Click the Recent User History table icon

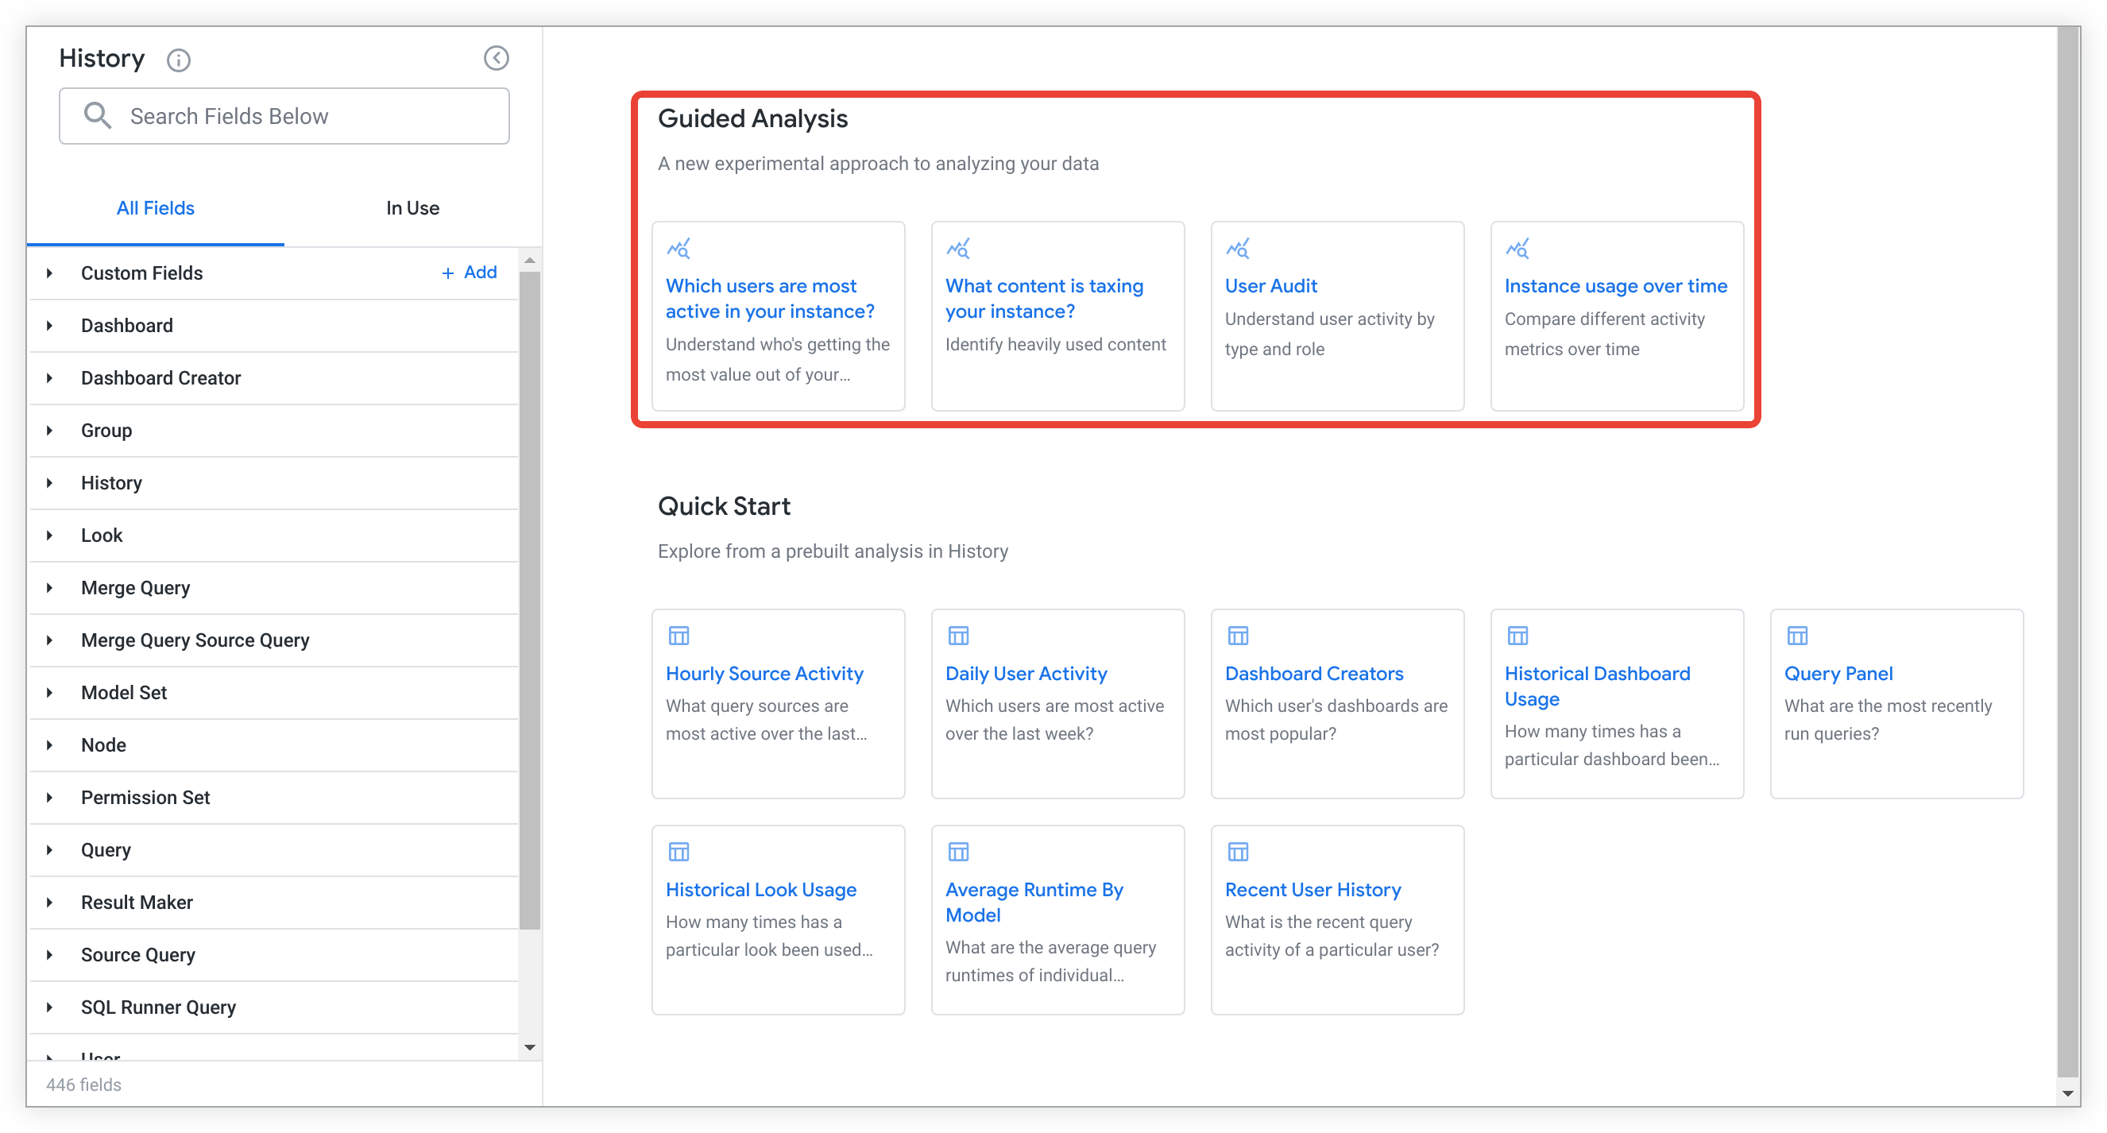(x=1238, y=852)
